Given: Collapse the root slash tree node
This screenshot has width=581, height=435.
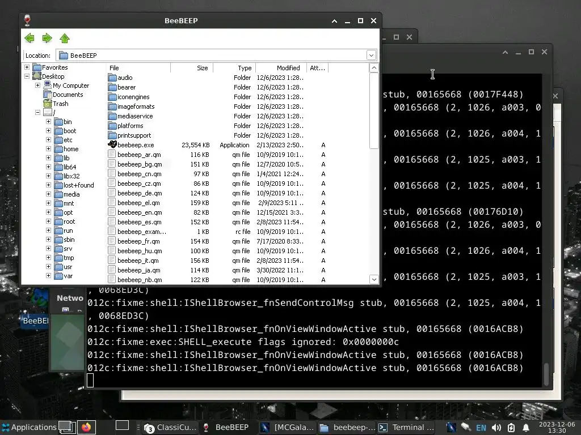Looking at the screenshot, I should (x=38, y=113).
